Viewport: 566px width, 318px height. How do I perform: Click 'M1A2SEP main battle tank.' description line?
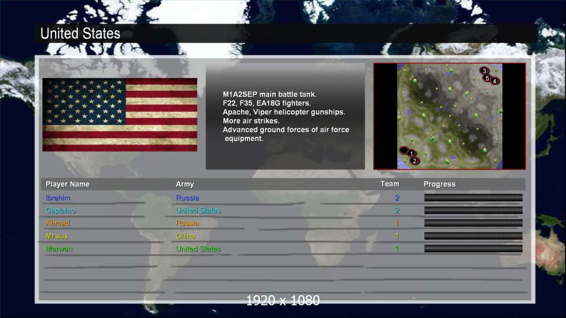270,94
